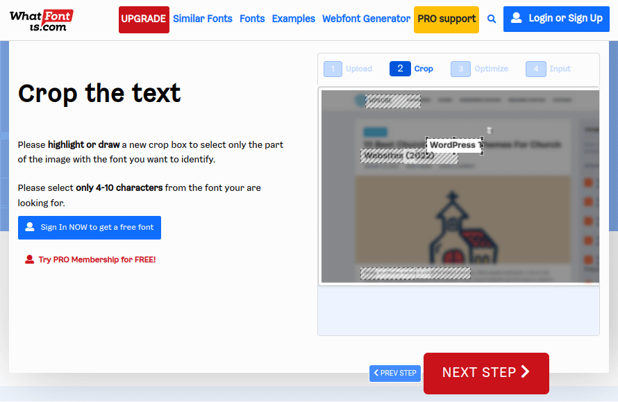The height and width of the screenshot is (402, 618).
Task: Select step 4 Input tab
Action: (x=549, y=69)
